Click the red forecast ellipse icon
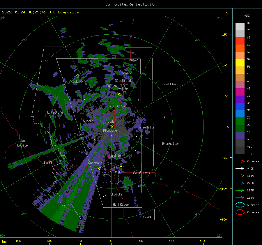 coord(240,212)
